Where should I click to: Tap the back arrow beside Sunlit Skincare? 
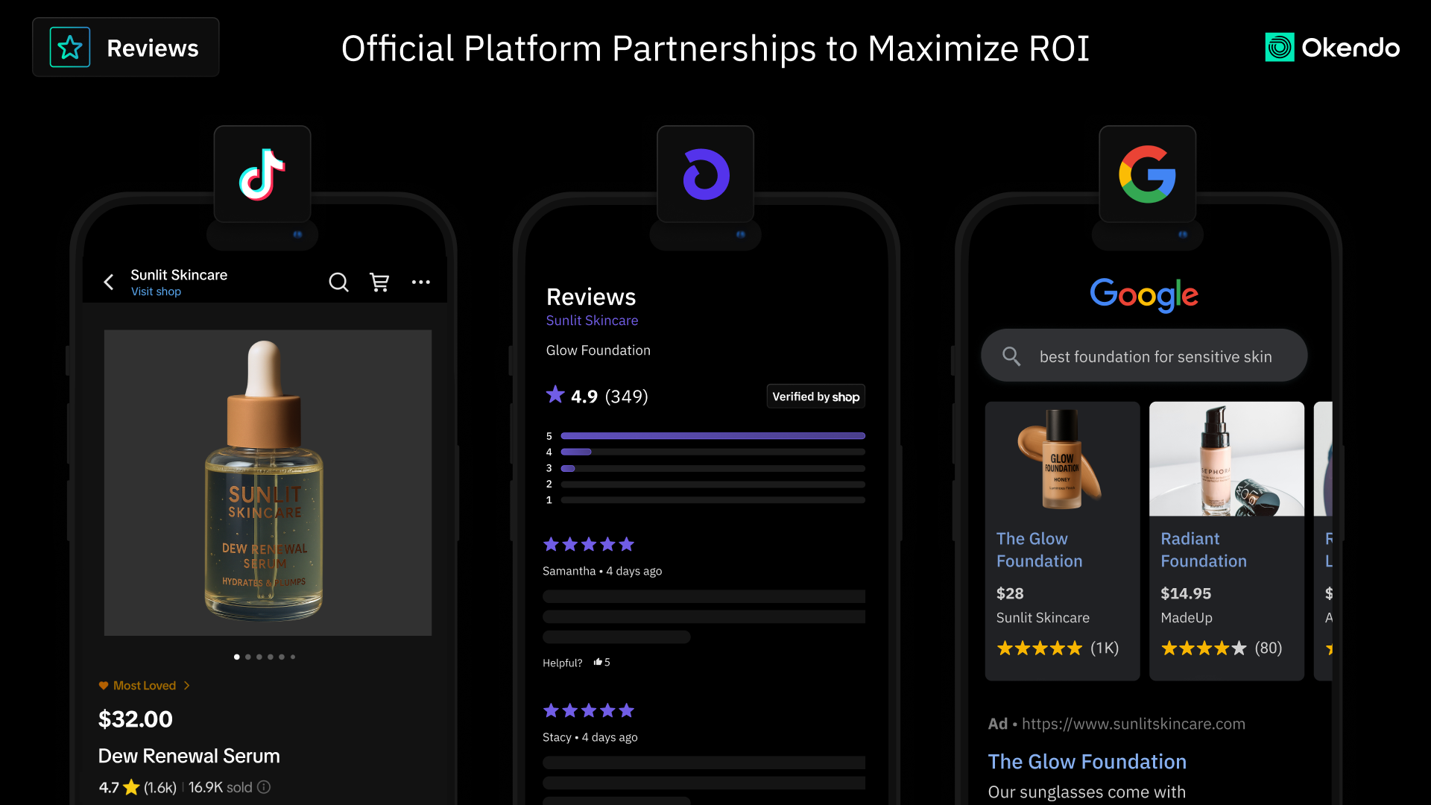pos(109,282)
